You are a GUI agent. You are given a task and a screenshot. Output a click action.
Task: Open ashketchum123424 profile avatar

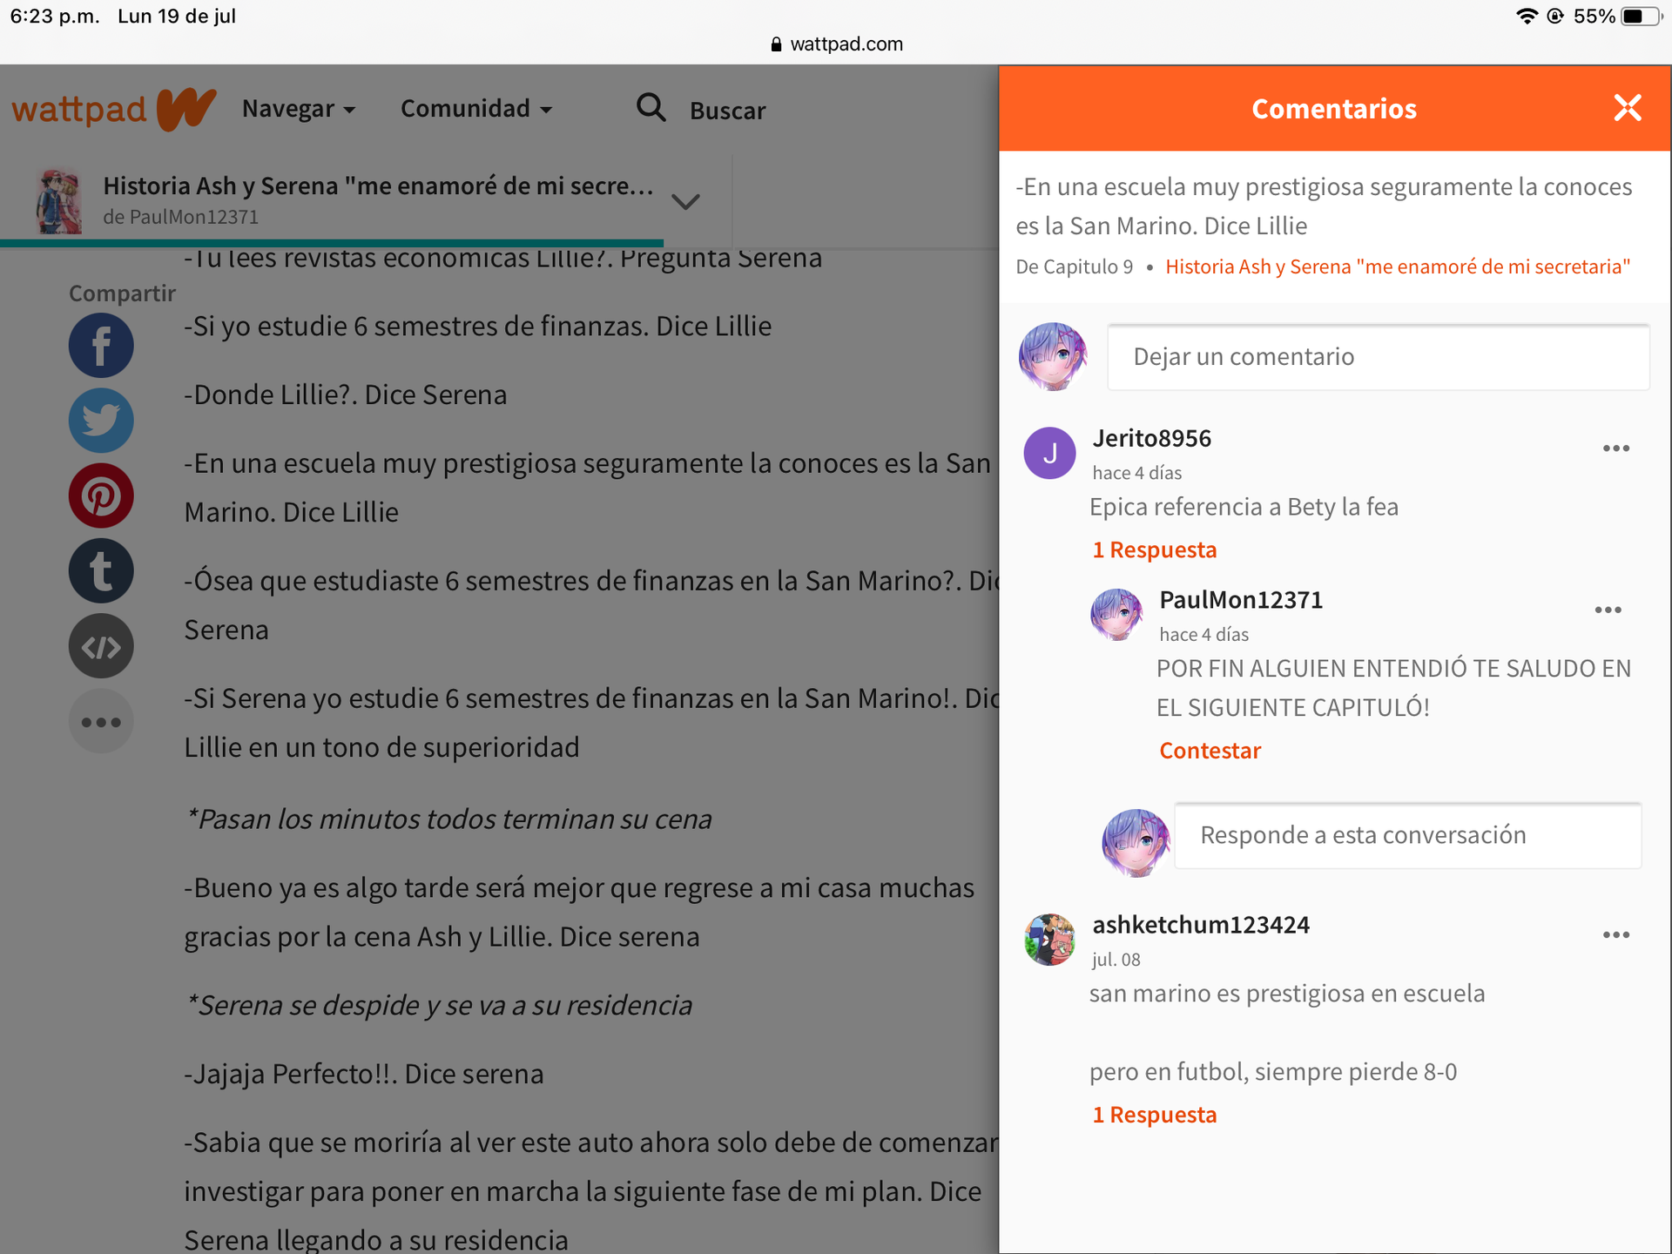coord(1049,940)
